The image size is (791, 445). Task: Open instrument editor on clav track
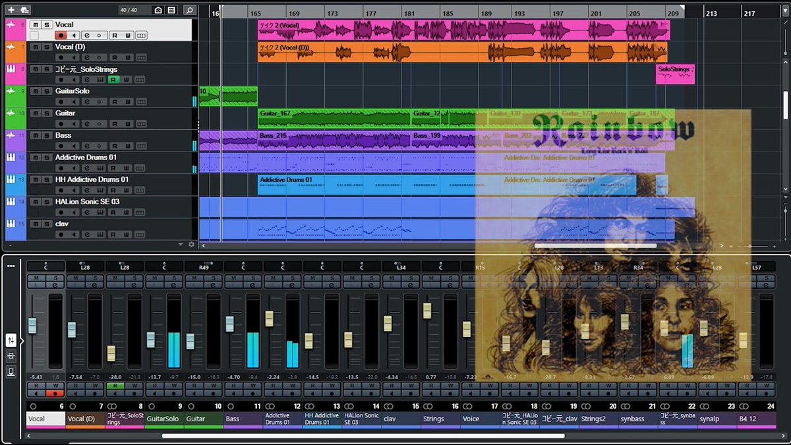click(x=100, y=235)
